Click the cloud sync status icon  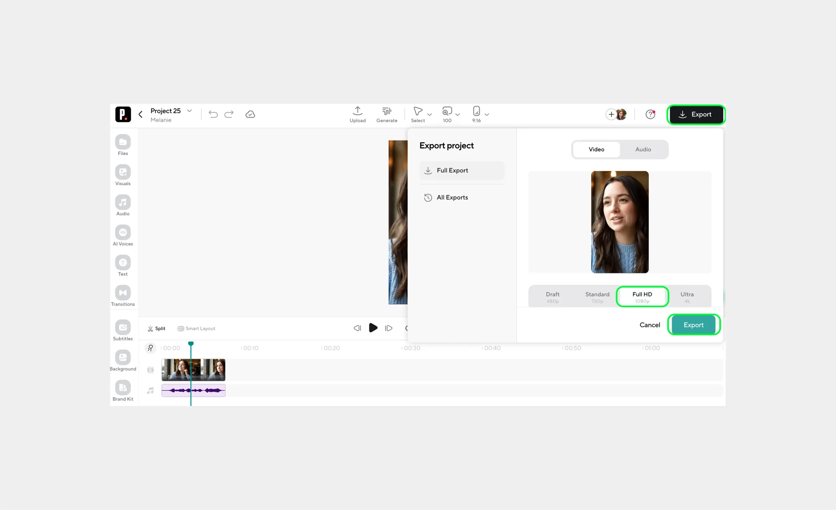pos(250,114)
